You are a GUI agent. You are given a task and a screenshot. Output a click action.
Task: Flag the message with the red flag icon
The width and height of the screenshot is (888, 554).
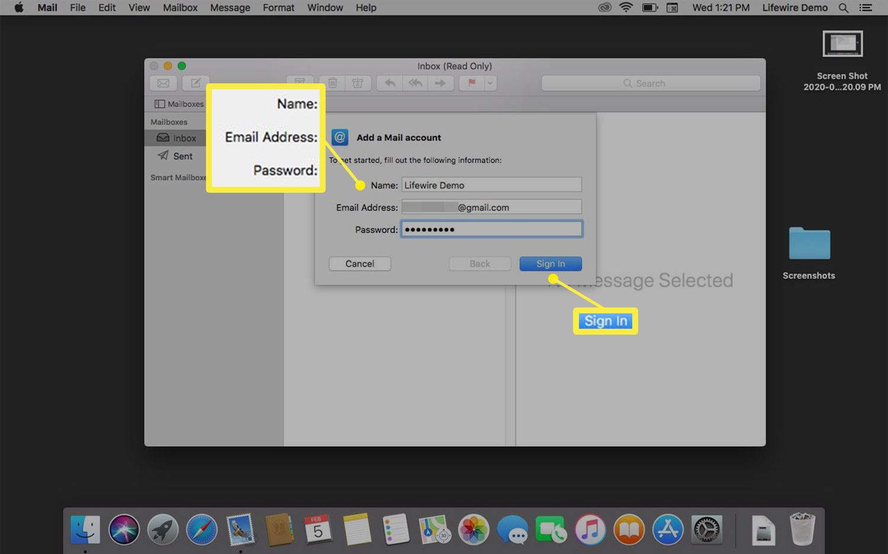[x=472, y=83]
